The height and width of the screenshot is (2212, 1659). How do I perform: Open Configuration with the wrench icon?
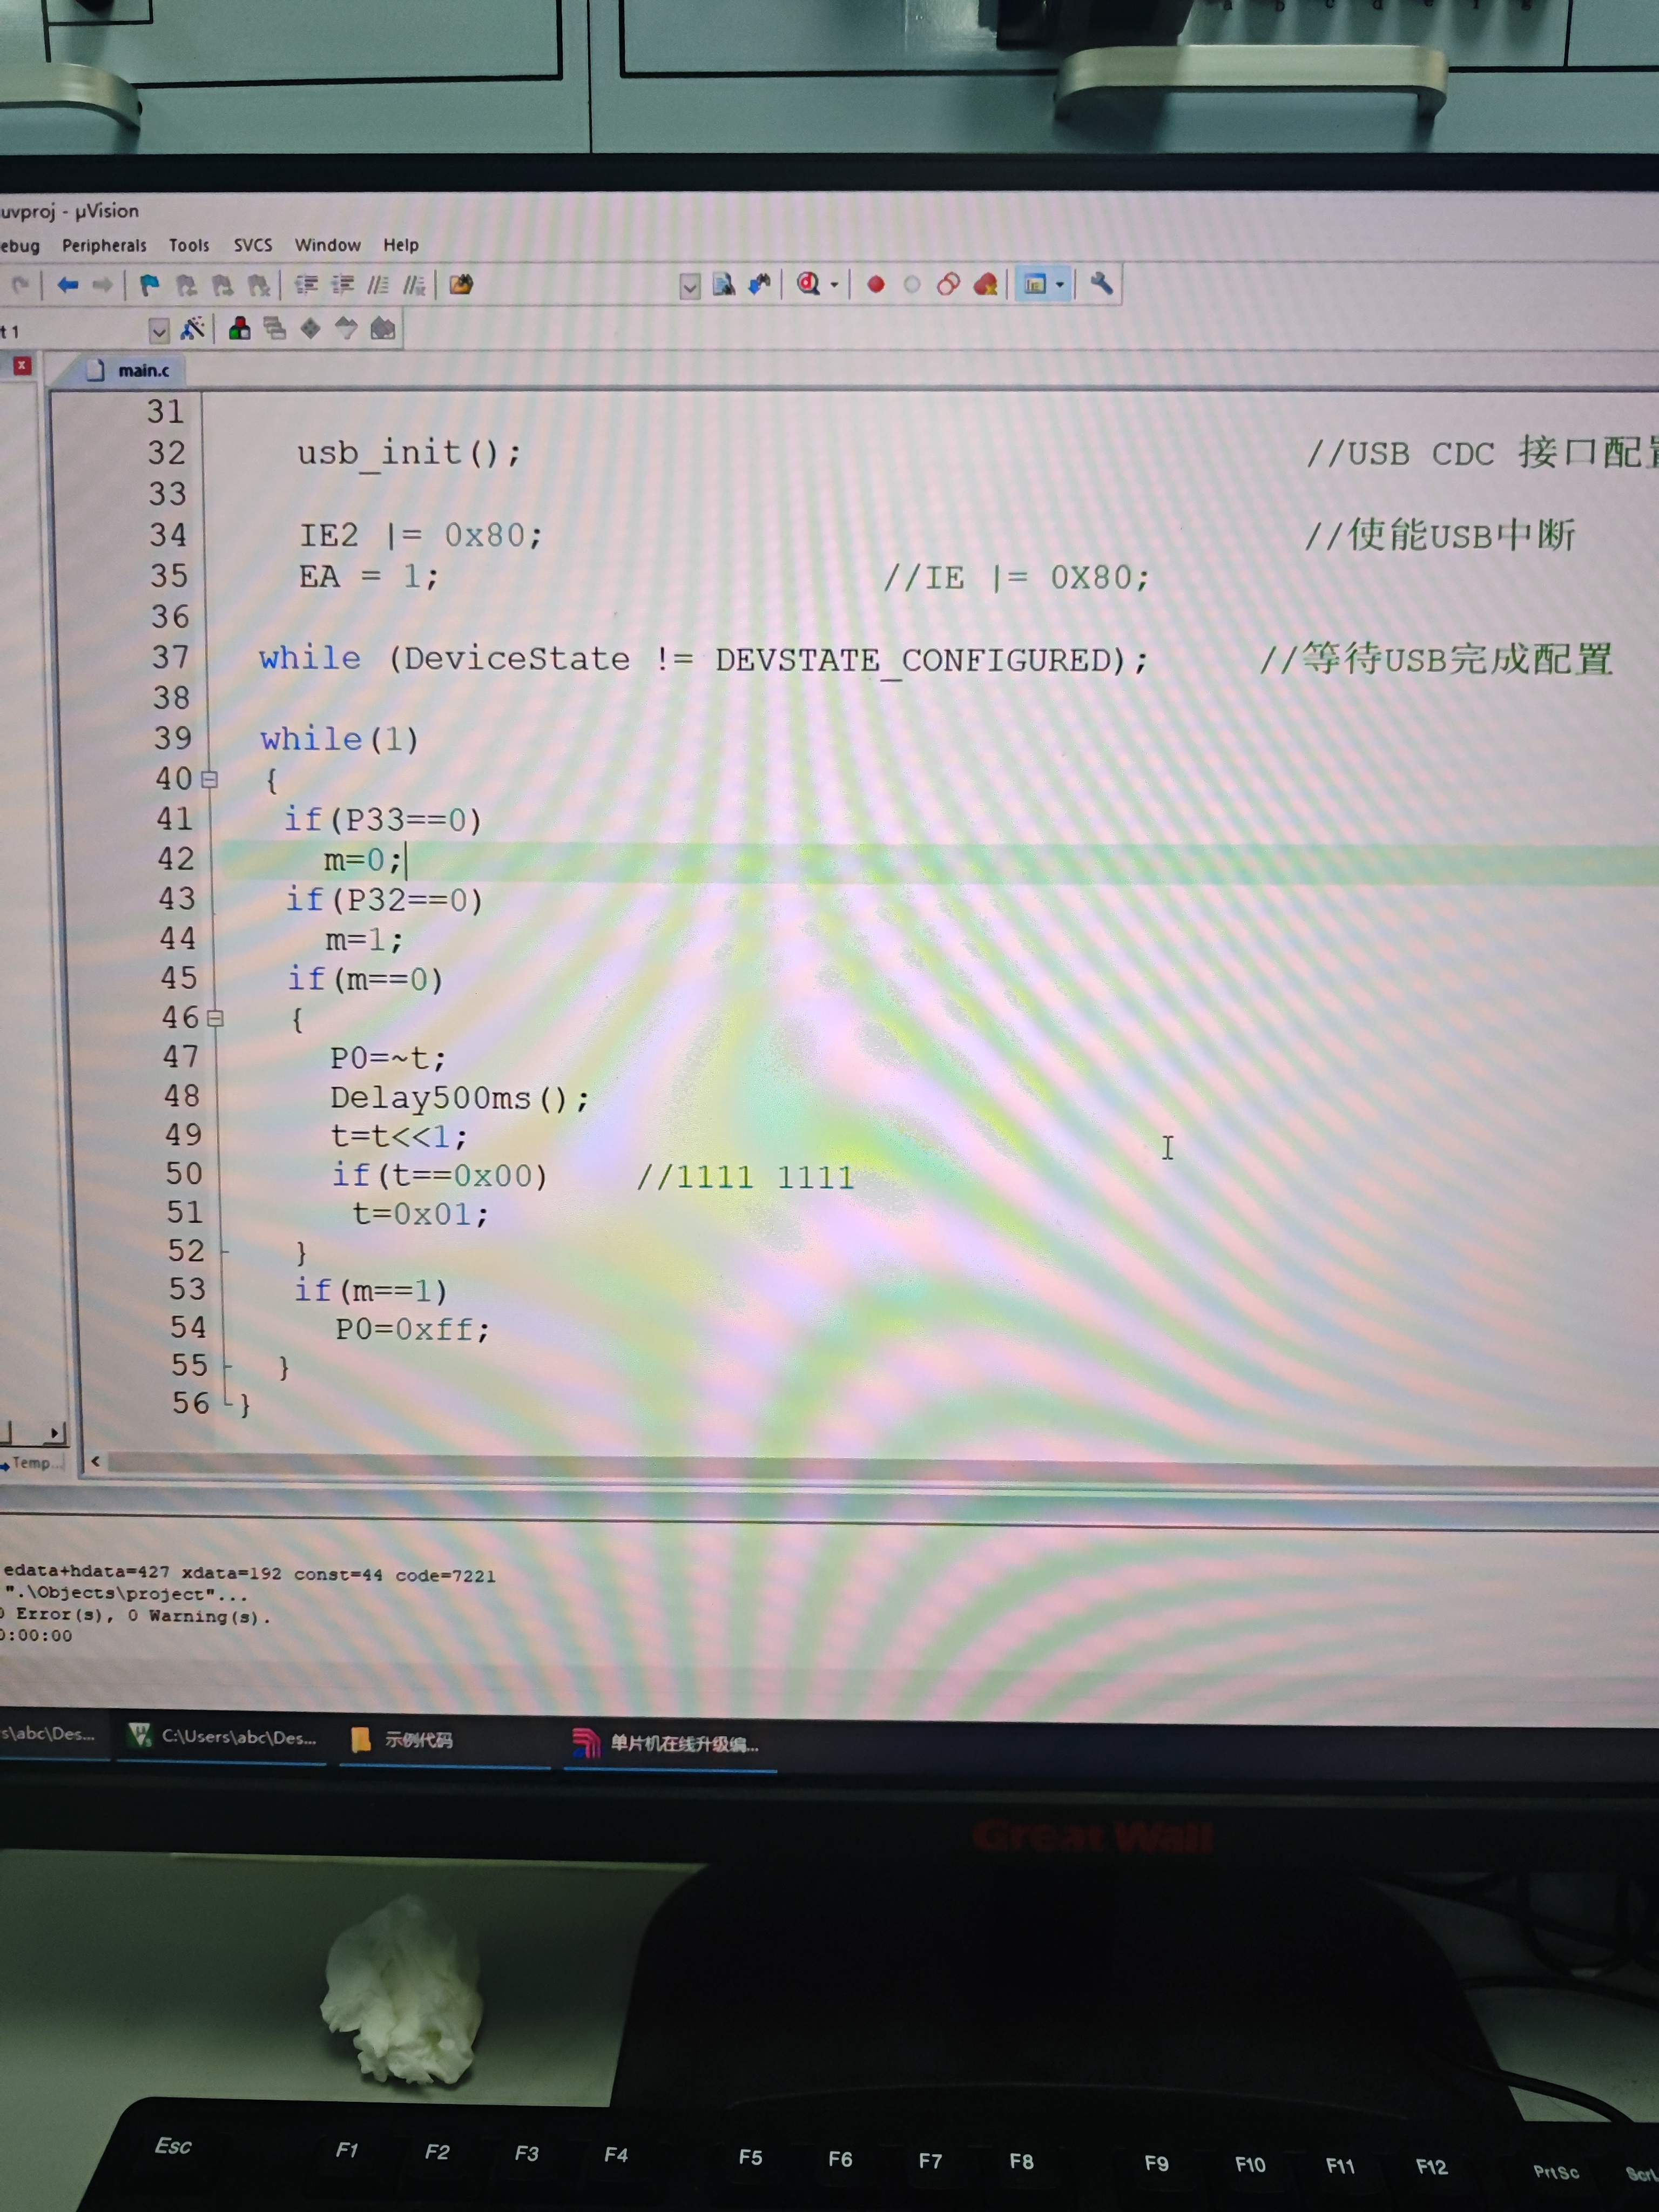pos(1101,284)
